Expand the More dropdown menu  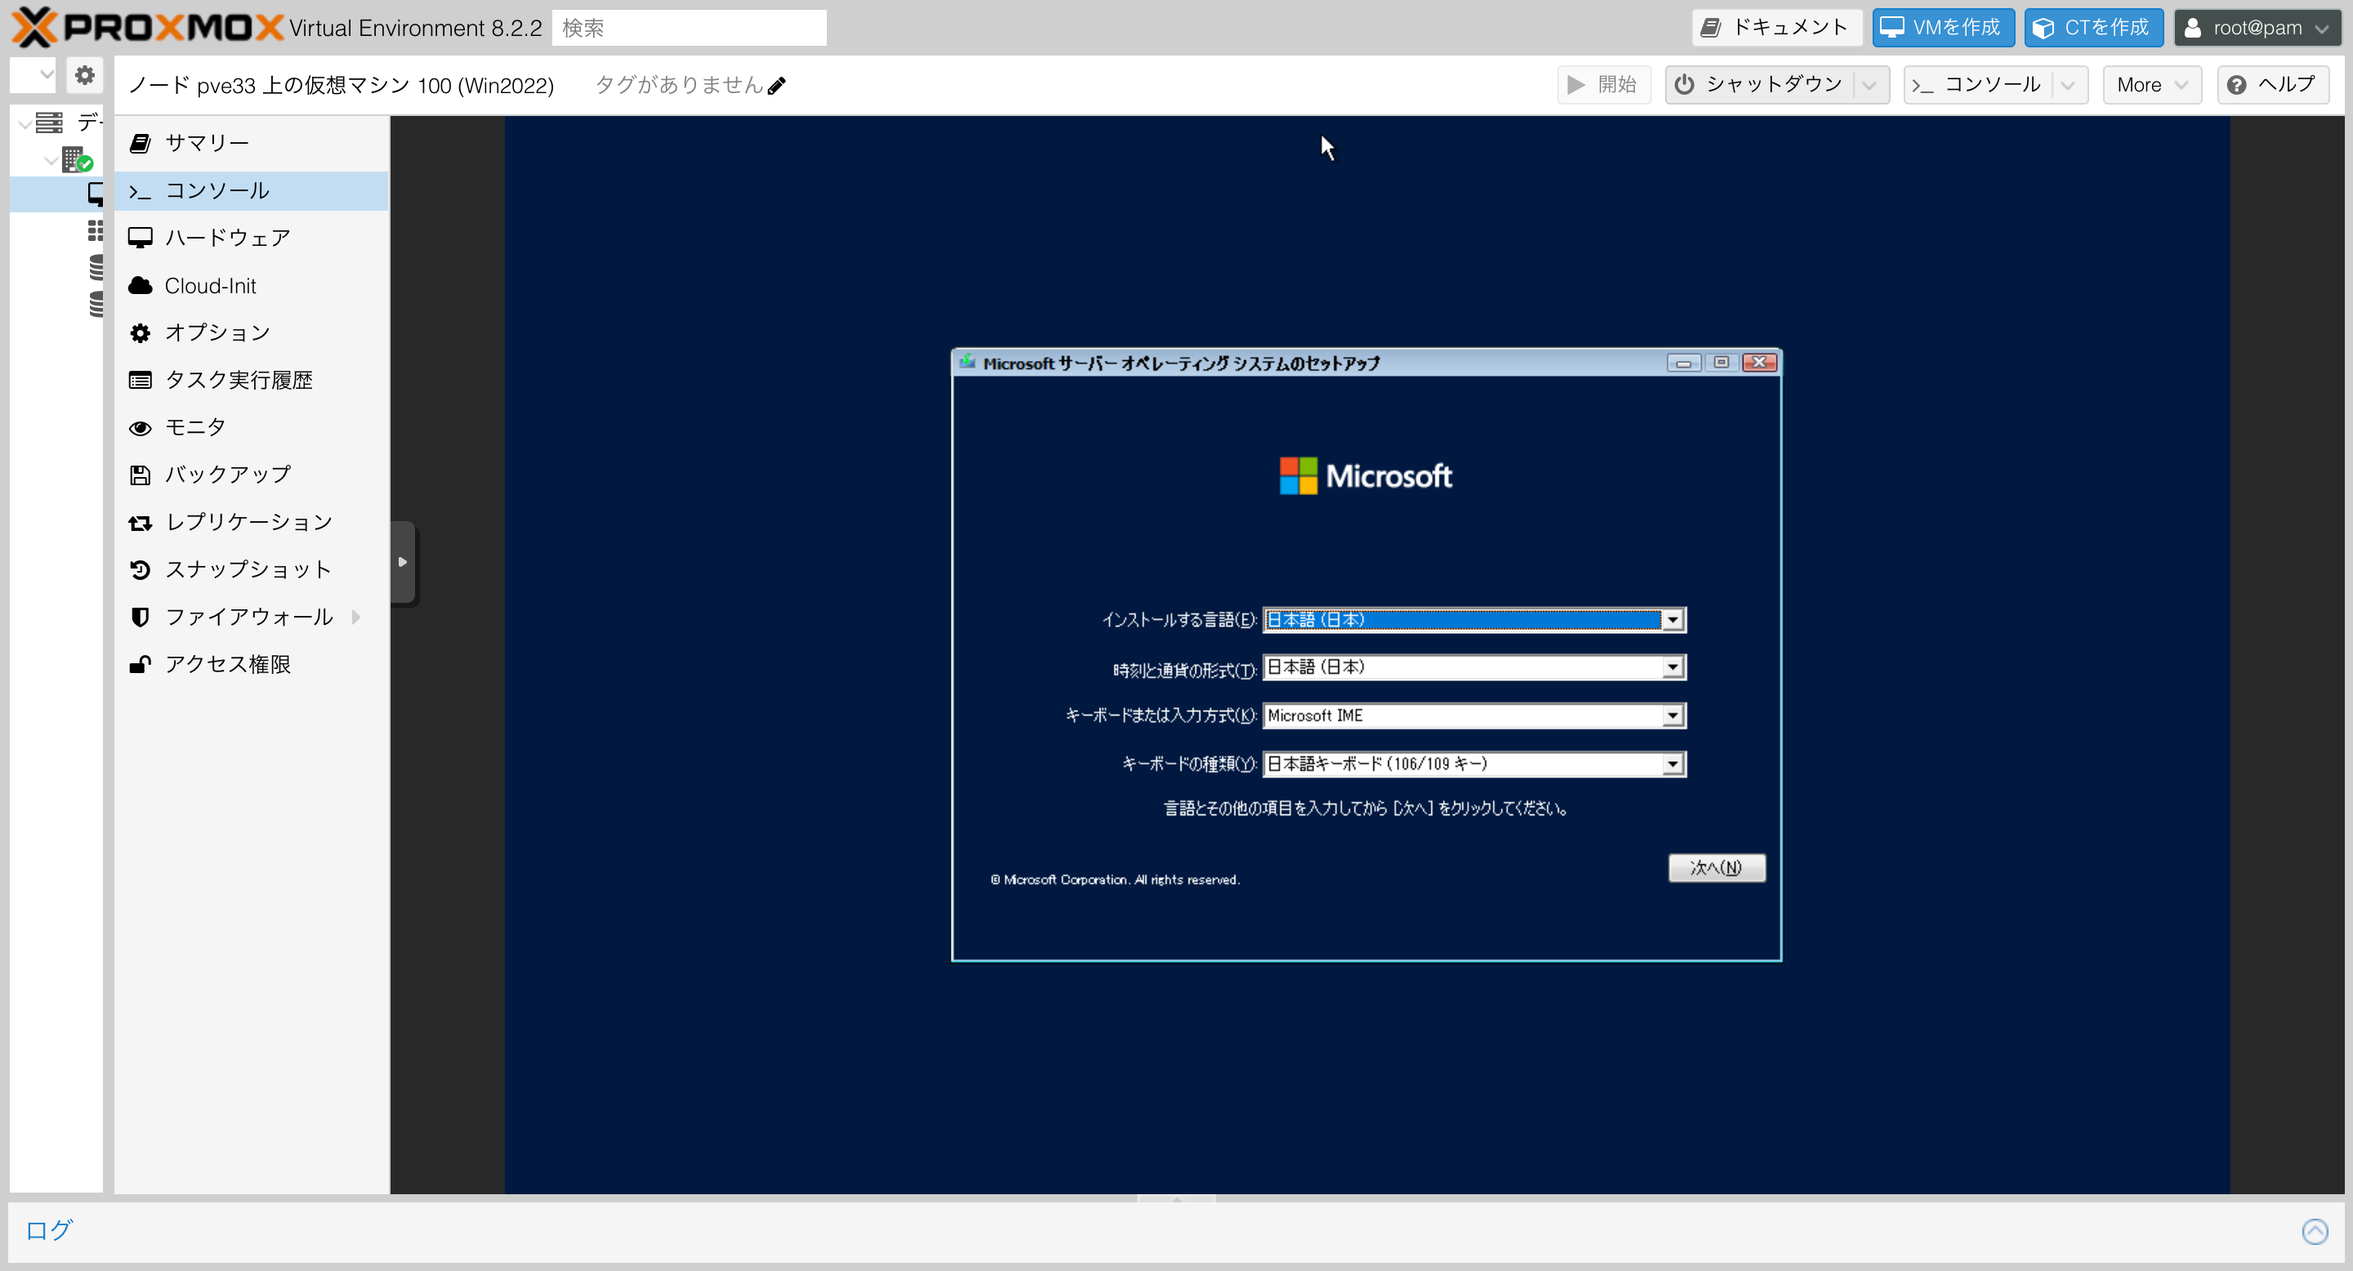click(2151, 85)
